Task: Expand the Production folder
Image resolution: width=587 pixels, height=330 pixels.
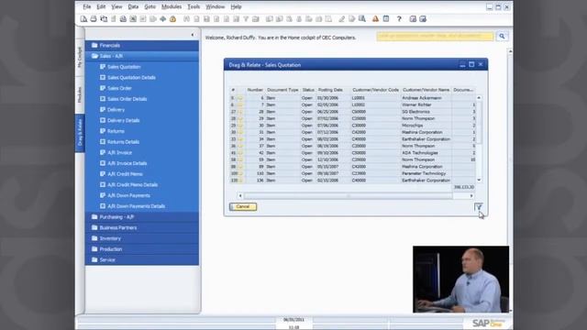Action: pyautogui.click(x=142, y=249)
